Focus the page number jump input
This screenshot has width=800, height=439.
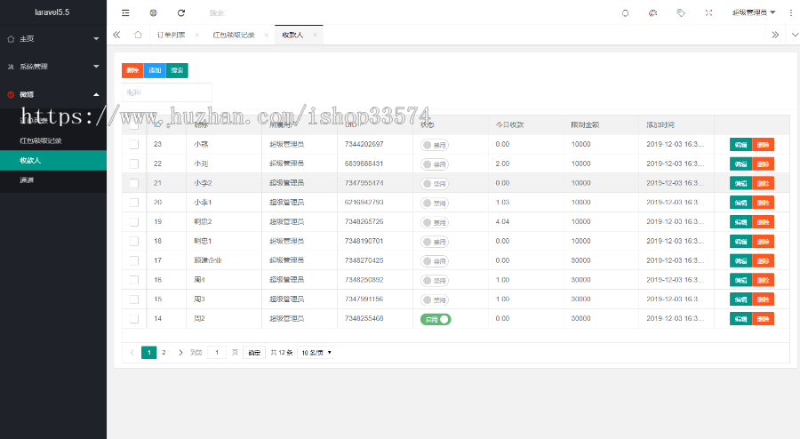pyautogui.click(x=217, y=352)
